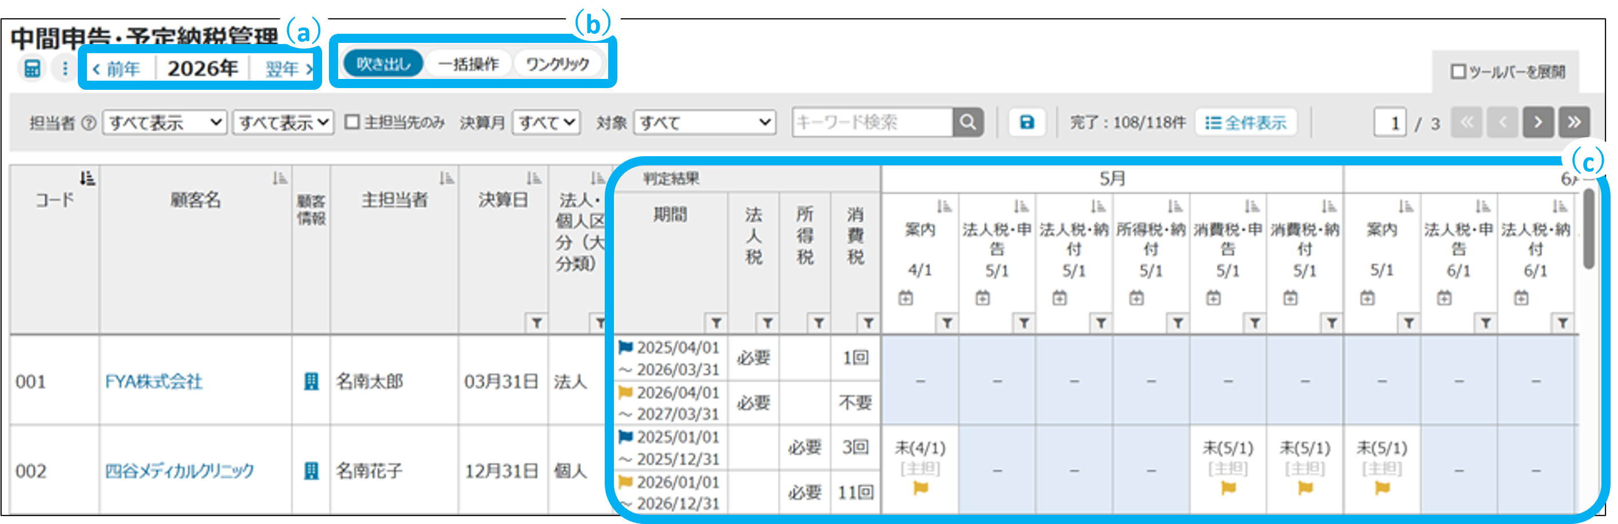Open the first 担当者 すべて表示 dropdown
1618x524 pixels.
coord(164,122)
